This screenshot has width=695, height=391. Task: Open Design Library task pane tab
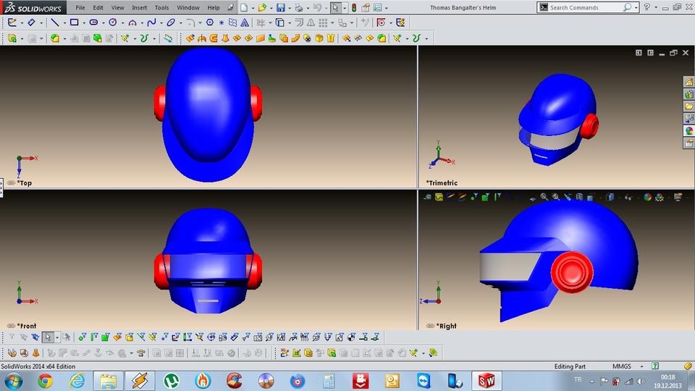coord(688,94)
